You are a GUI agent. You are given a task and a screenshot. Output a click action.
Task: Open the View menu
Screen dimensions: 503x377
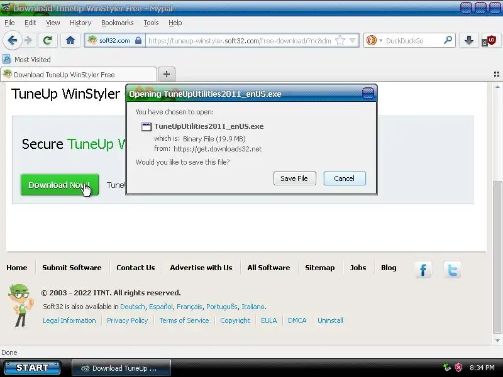click(x=53, y=23)
